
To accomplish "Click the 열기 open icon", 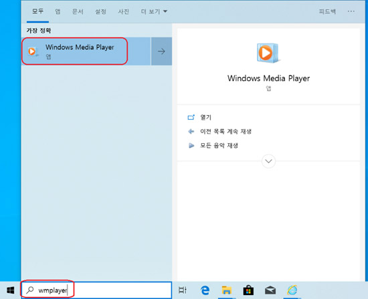I will click(191, 117).
